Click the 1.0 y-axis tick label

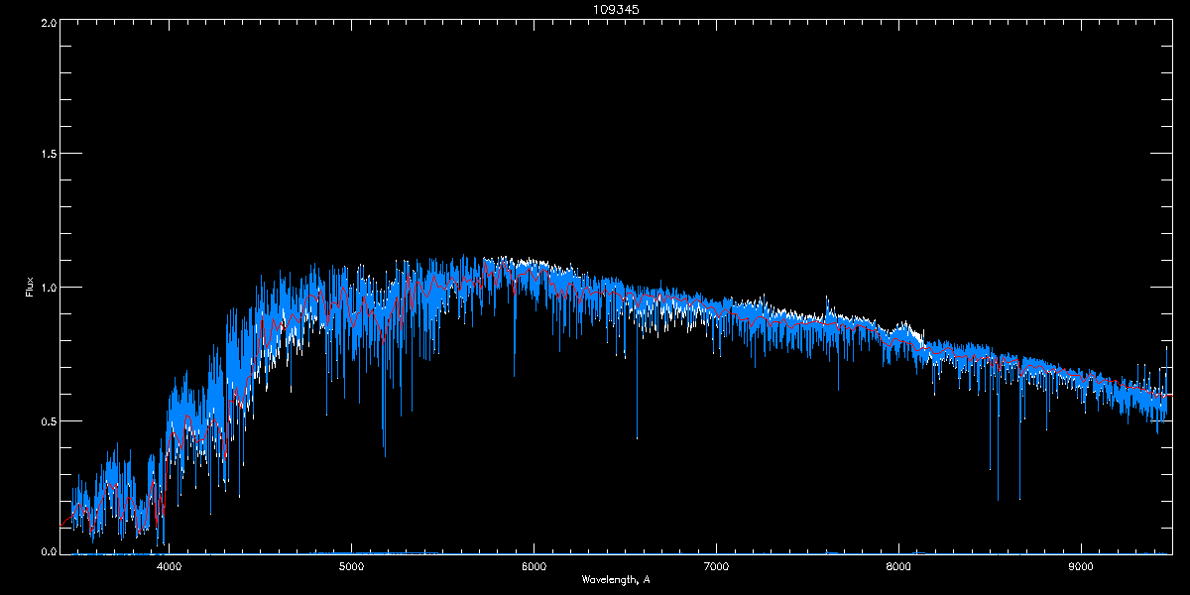[x=48, y=288]
